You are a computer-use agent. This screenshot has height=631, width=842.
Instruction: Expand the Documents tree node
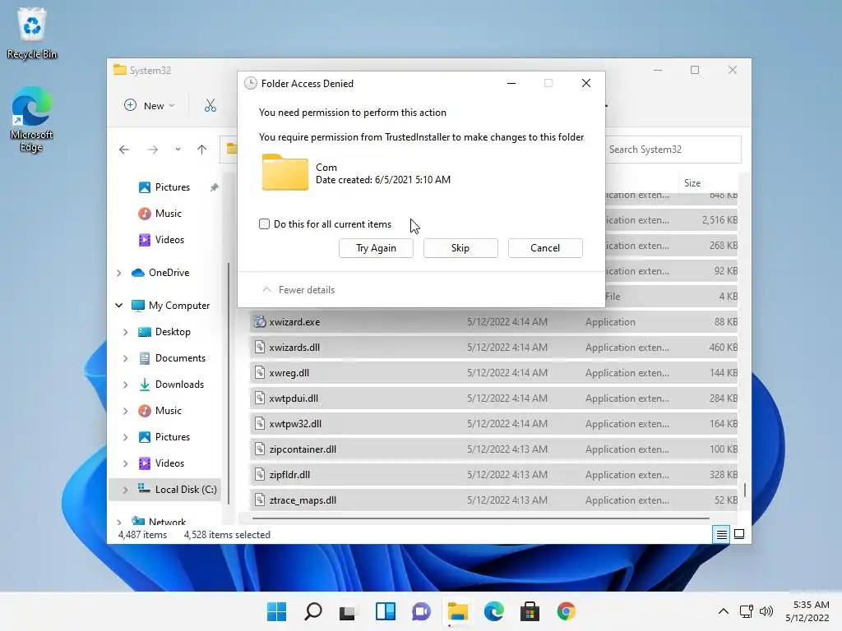tap(125, 358)
